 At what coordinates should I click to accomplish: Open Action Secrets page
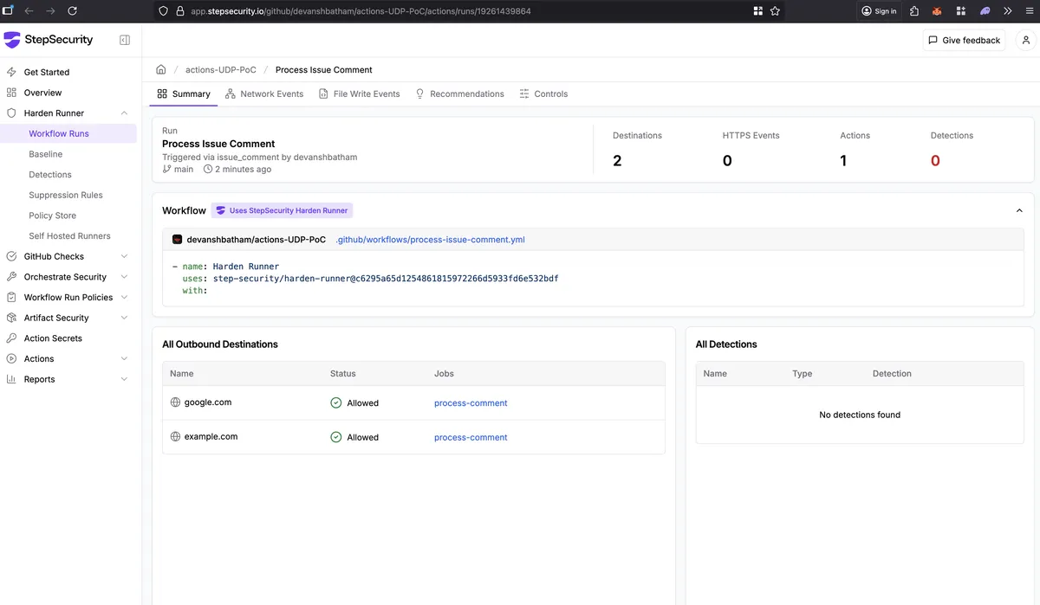[x=53, y=338]
